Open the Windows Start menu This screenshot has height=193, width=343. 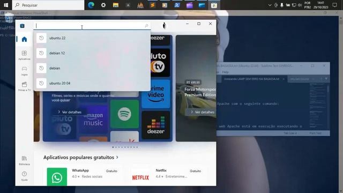(6, 5)
